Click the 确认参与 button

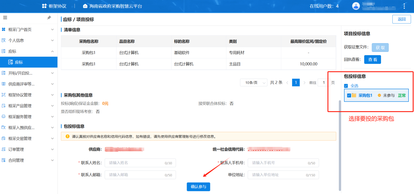[198, 187]
